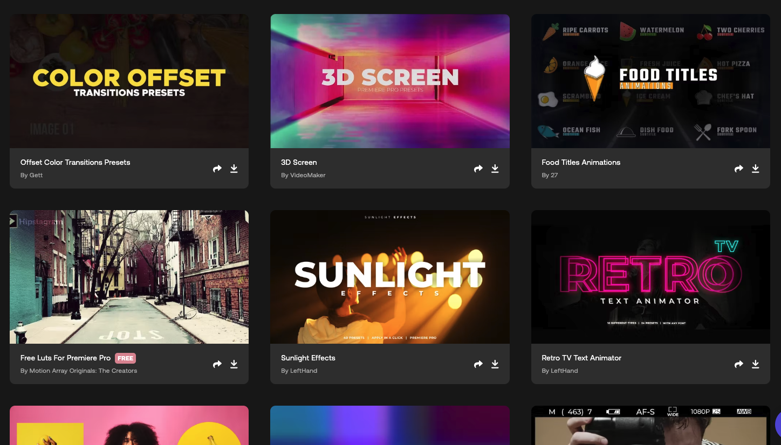Open the Sunlight Effects preview thumbnail

tap(390, 277)
